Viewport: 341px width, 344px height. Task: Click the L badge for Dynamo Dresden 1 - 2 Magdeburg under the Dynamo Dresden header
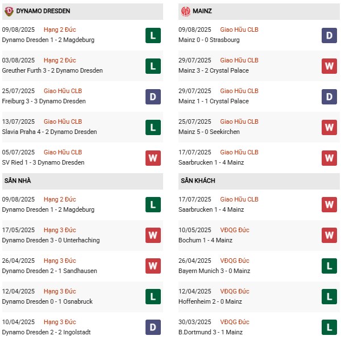[x=152, y=35]
